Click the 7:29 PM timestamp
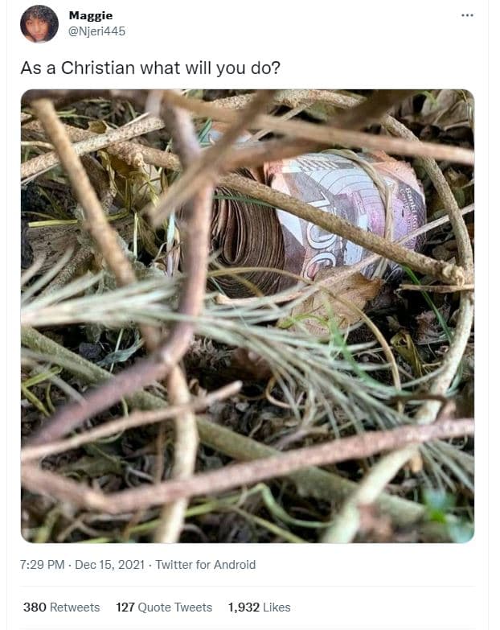500x630 pixels. point(42,565)
